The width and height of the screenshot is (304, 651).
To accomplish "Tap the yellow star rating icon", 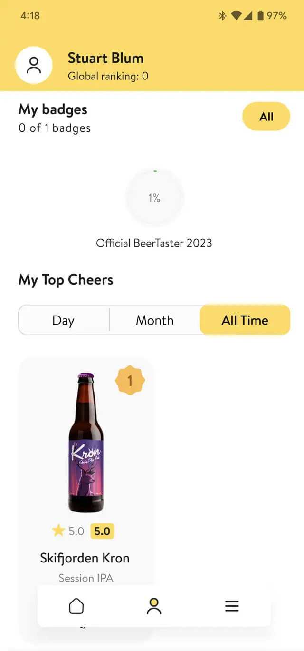I will coord(58,531).
